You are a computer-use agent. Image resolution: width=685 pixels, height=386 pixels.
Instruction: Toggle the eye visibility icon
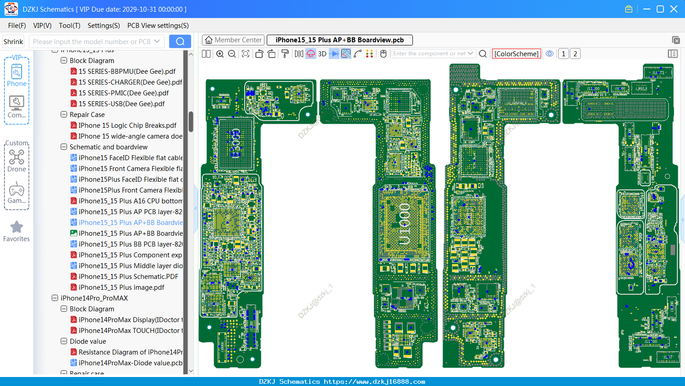pyautogui.click(x=550, y=54)
